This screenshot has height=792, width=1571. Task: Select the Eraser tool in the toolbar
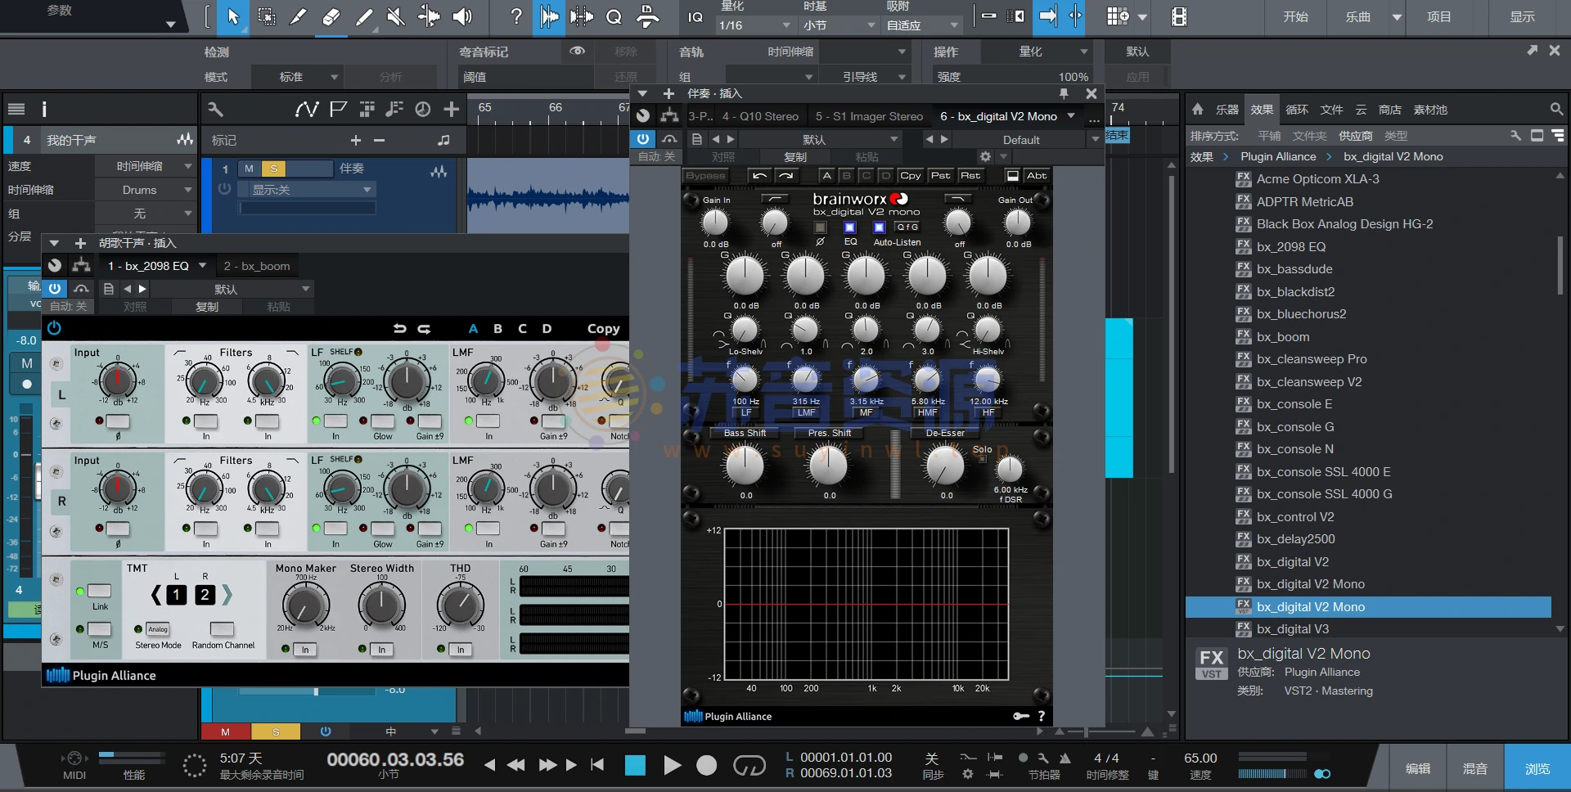(331, 16)
